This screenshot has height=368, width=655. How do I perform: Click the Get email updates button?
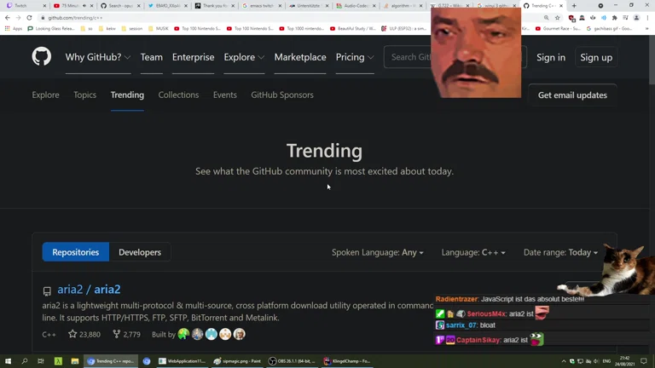[x=572, y=95]
